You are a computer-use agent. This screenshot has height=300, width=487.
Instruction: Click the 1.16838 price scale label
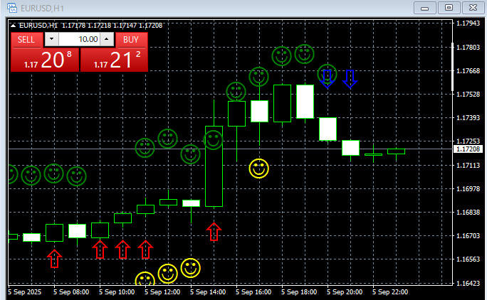pyautogui.click(x=468, y=212)
